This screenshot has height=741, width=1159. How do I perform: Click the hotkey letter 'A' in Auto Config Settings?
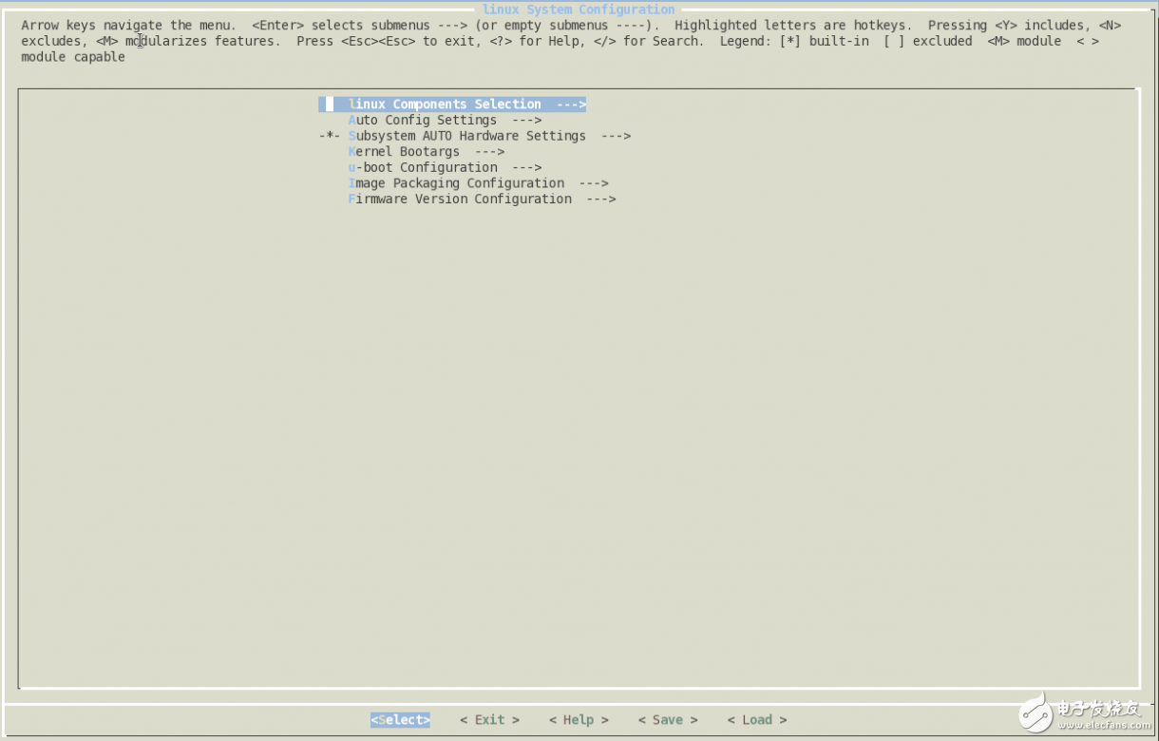352,120
